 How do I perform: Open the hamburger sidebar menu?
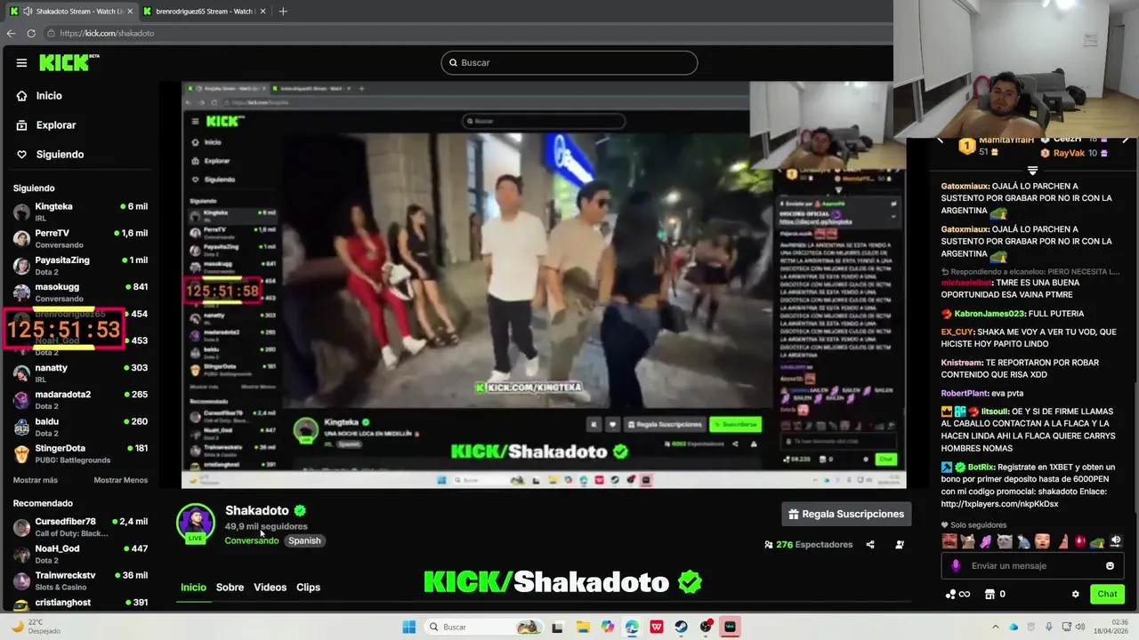pyautogui.click(x=21, y=63)
